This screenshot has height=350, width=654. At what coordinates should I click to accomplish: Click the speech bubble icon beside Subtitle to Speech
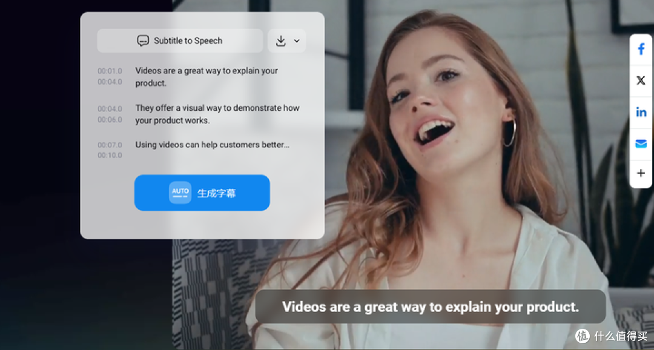click(143, 41)
